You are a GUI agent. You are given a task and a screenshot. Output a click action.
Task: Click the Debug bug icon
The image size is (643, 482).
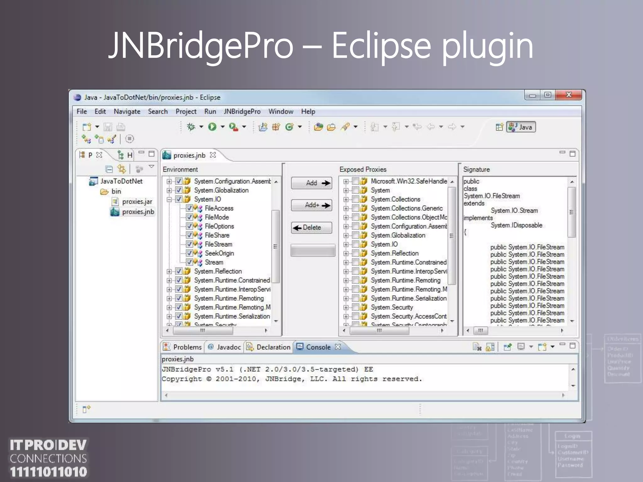coord(191,127)
